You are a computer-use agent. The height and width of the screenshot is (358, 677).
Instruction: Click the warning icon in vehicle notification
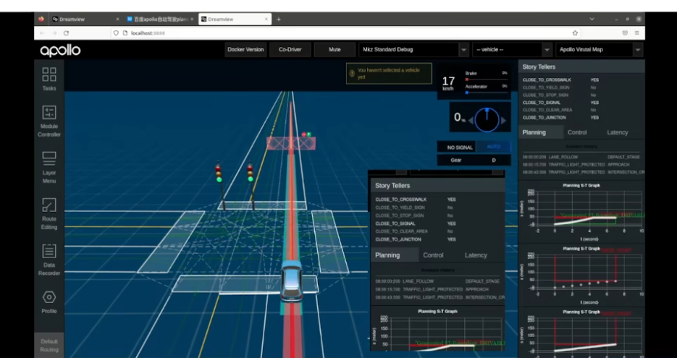pyautogui.click(x=352, y=74)
